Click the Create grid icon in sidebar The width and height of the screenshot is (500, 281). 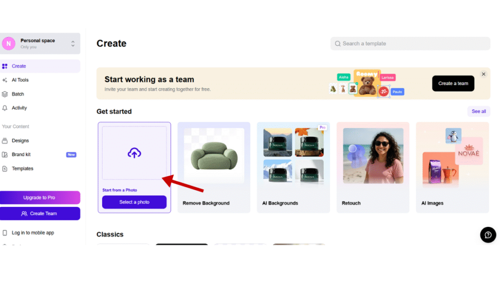point(5,66)
